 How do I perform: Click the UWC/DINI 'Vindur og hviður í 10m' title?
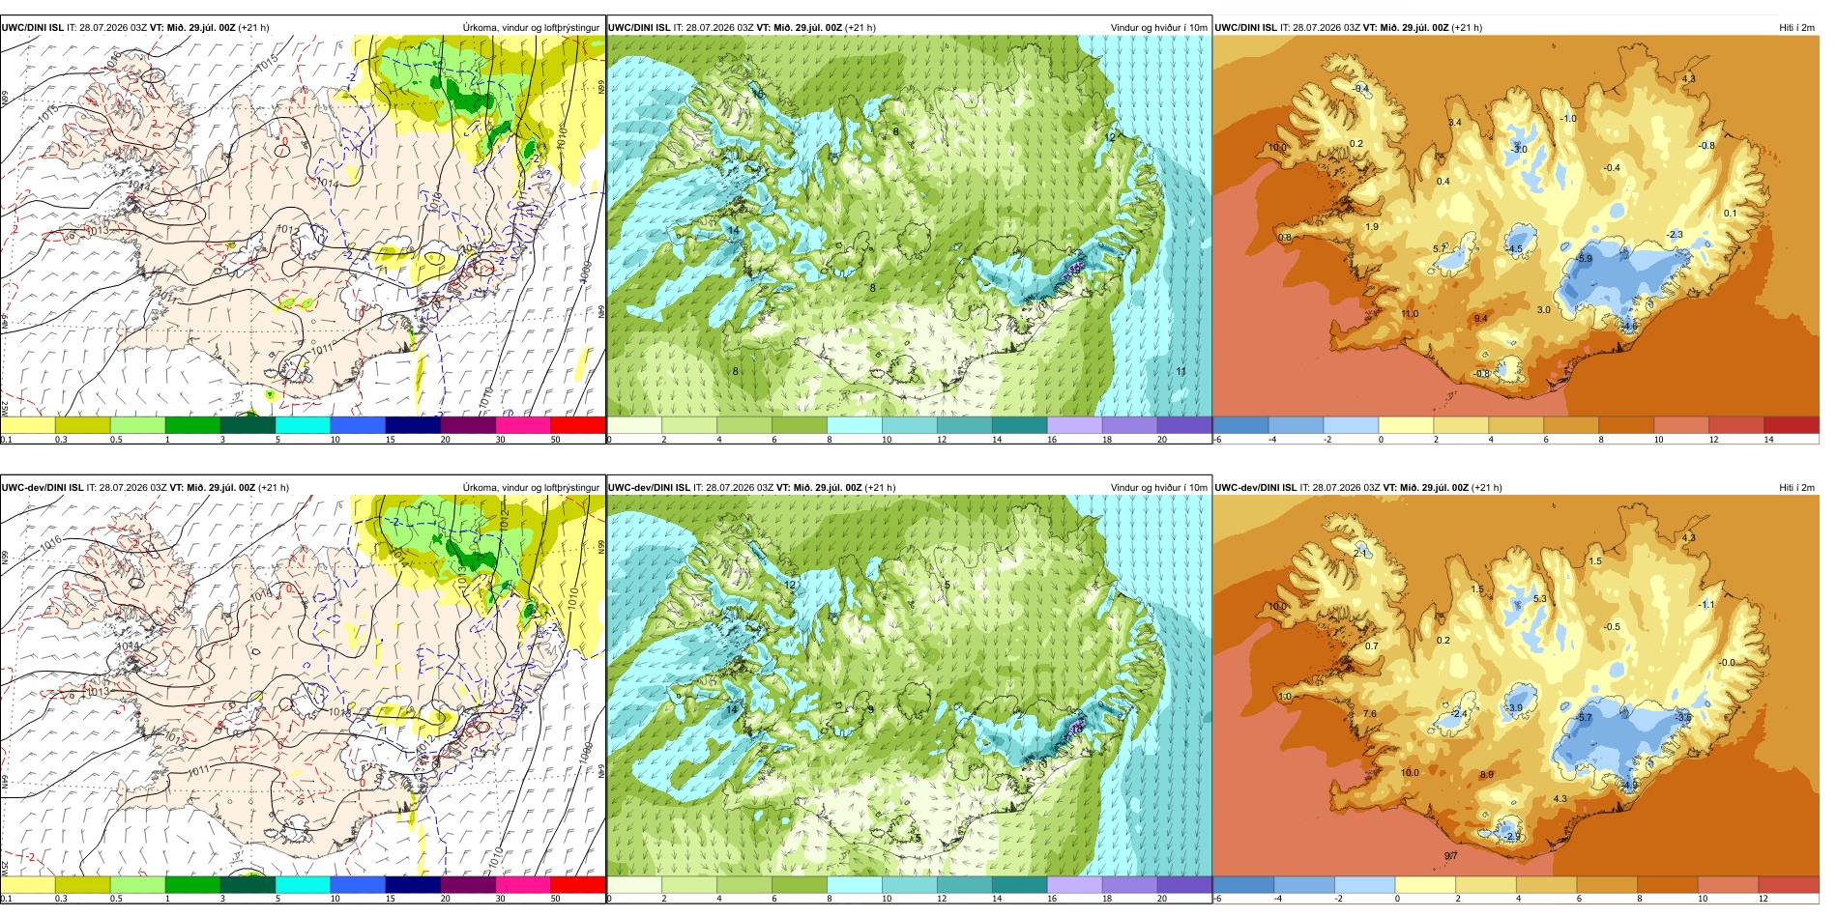coord(1158,27)
